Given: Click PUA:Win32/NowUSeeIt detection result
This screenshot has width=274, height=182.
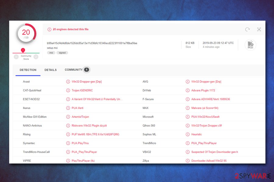Looking at the screenshot, I should (x=205, y=117).
